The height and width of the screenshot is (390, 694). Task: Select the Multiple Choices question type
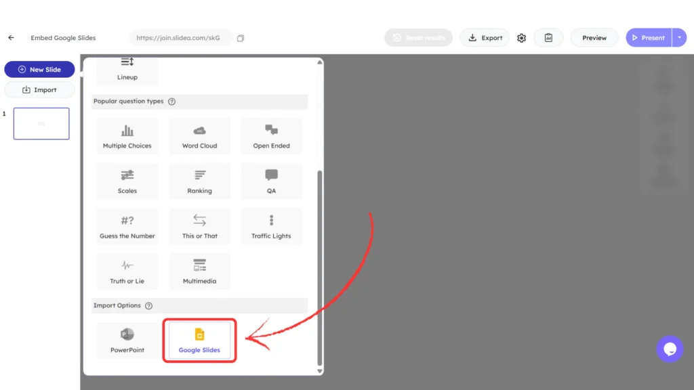127,135
